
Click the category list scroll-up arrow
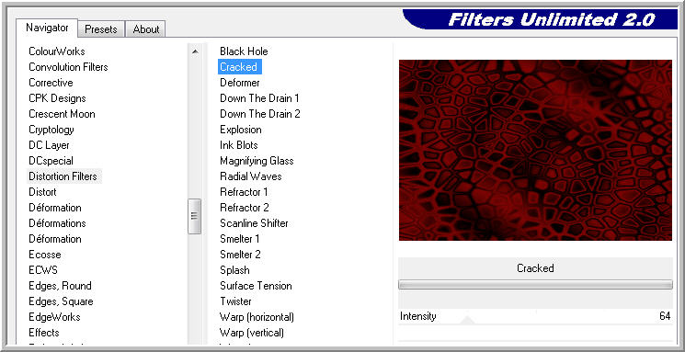point(195,51)
